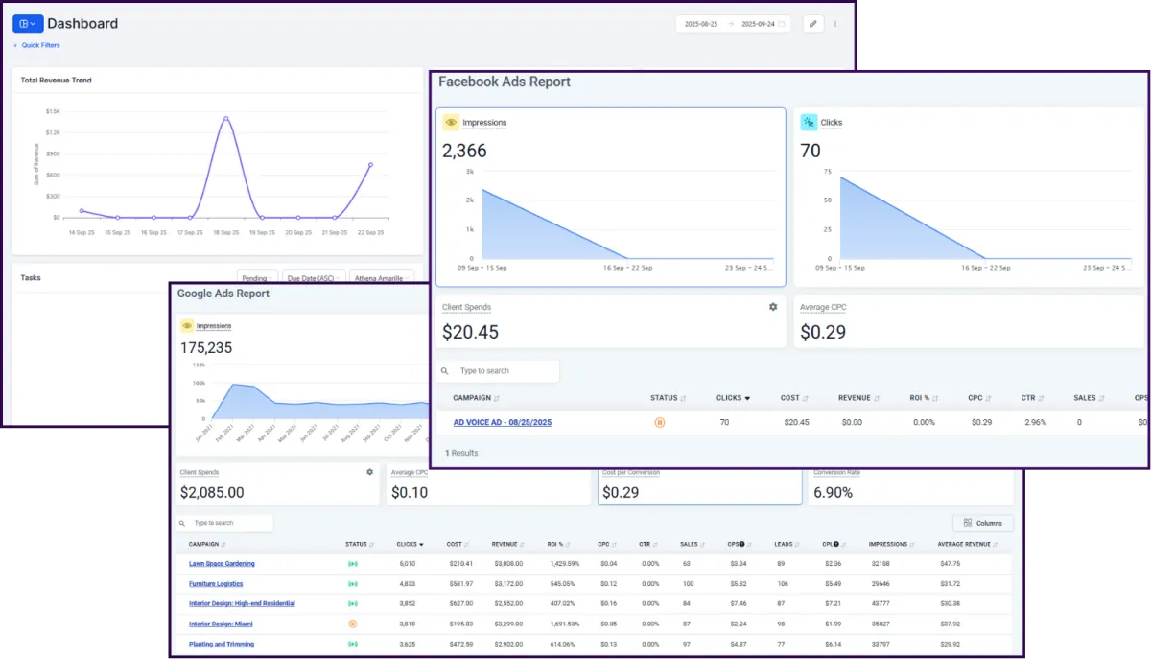Click the active status icon for Lawn Space Gardening

coord(352,564)
